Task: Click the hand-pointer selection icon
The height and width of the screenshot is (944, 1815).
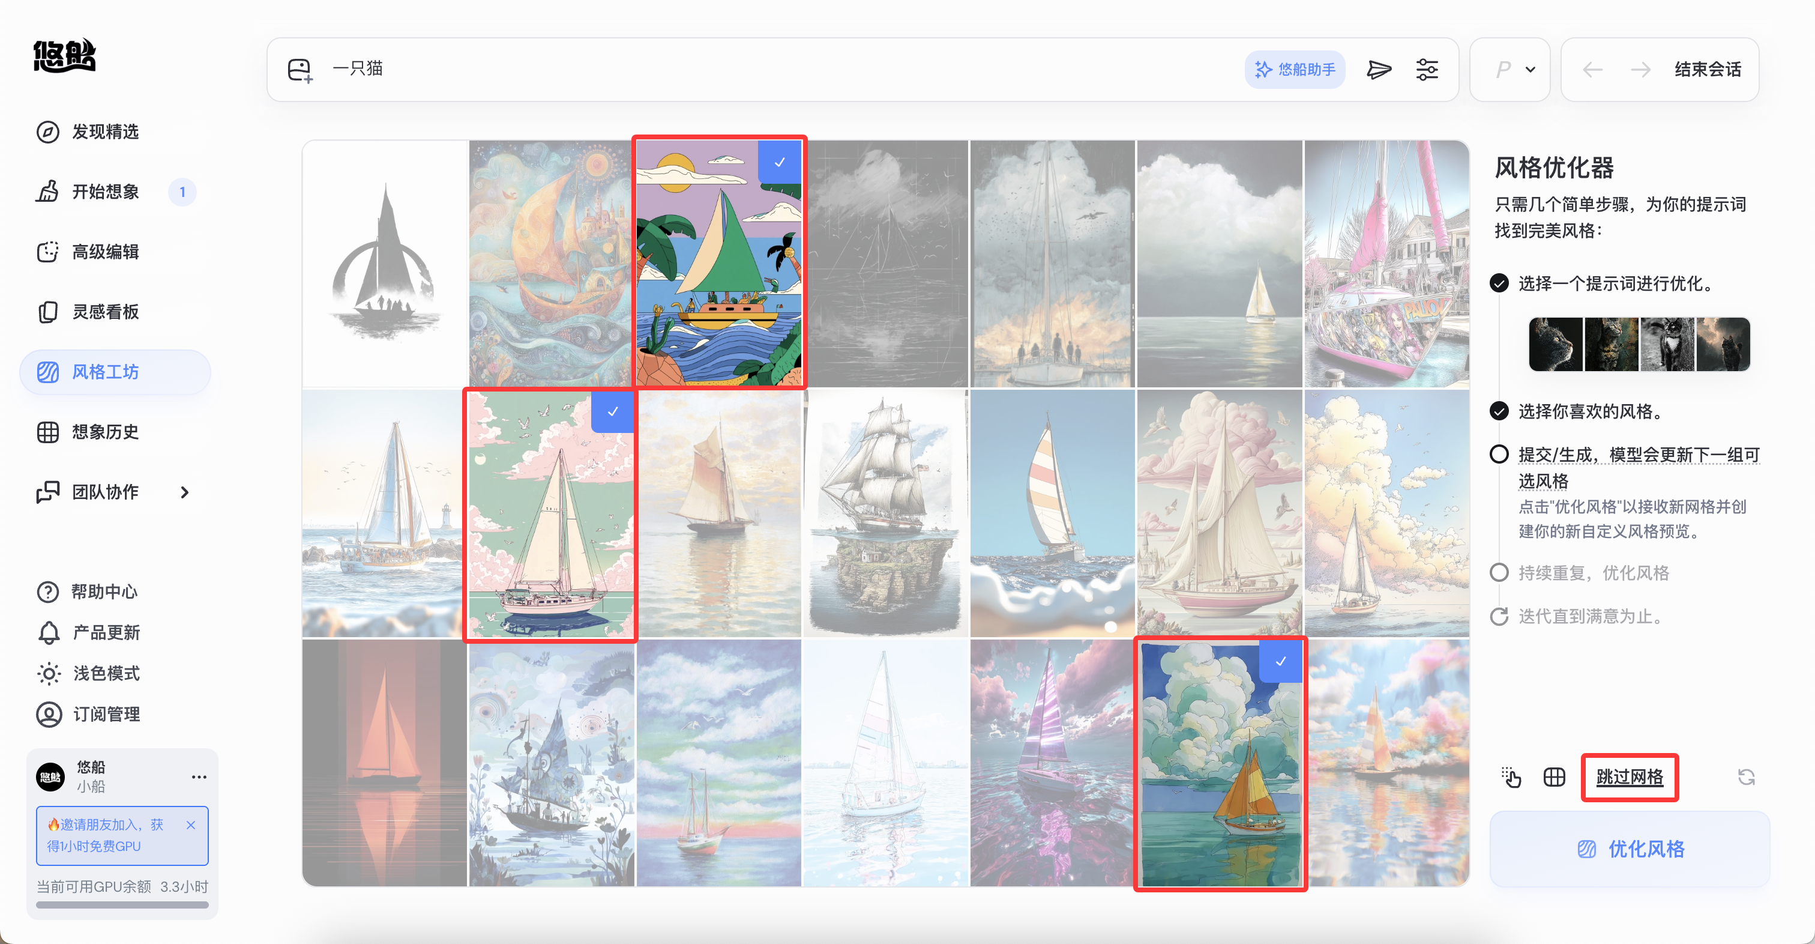Action: click(x=1511, y=777)
